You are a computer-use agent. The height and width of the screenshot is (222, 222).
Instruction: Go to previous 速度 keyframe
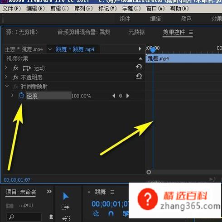114,96
